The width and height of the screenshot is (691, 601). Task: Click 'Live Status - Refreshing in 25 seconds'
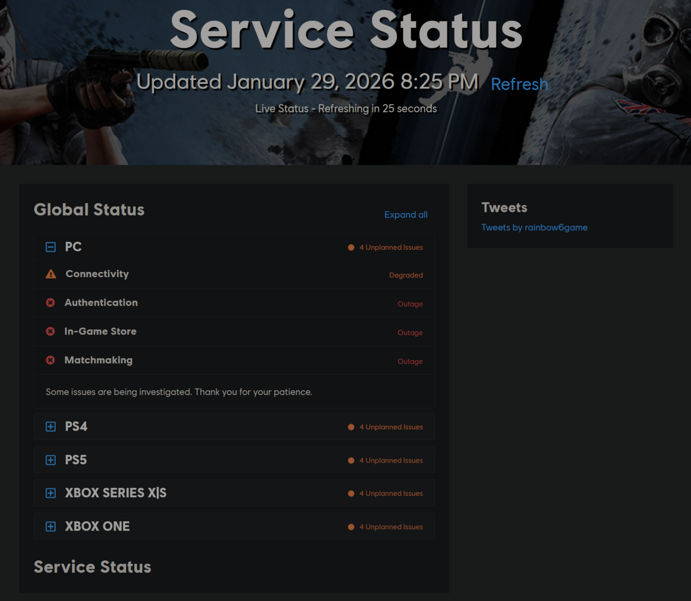[x=346, y=109]
